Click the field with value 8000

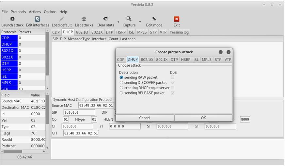coord(245,119)
